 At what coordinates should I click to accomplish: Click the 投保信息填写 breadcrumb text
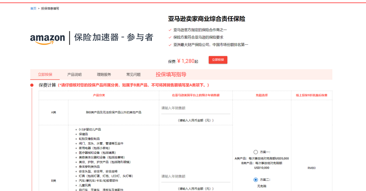click(x=50, y=8)
